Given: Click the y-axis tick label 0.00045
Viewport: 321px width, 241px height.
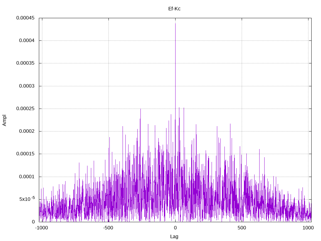Looking at the screenshot, I should pos(25,18).
